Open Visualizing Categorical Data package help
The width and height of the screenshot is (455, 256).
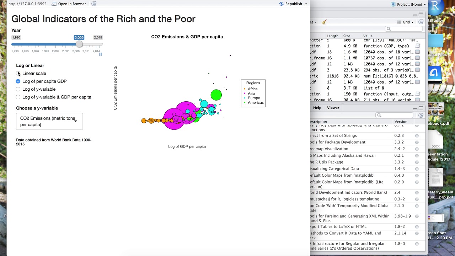point(334,169)
